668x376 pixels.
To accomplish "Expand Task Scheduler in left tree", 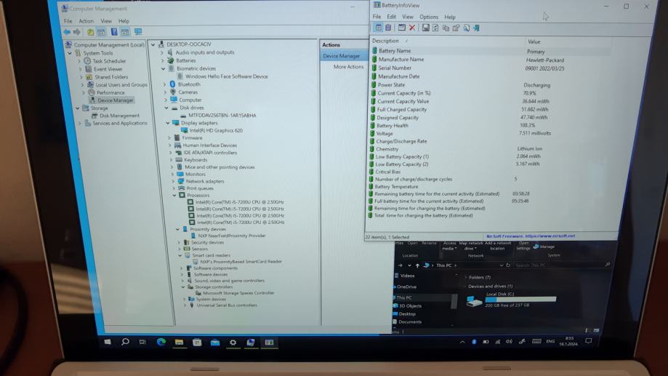I will coord(79,61).
